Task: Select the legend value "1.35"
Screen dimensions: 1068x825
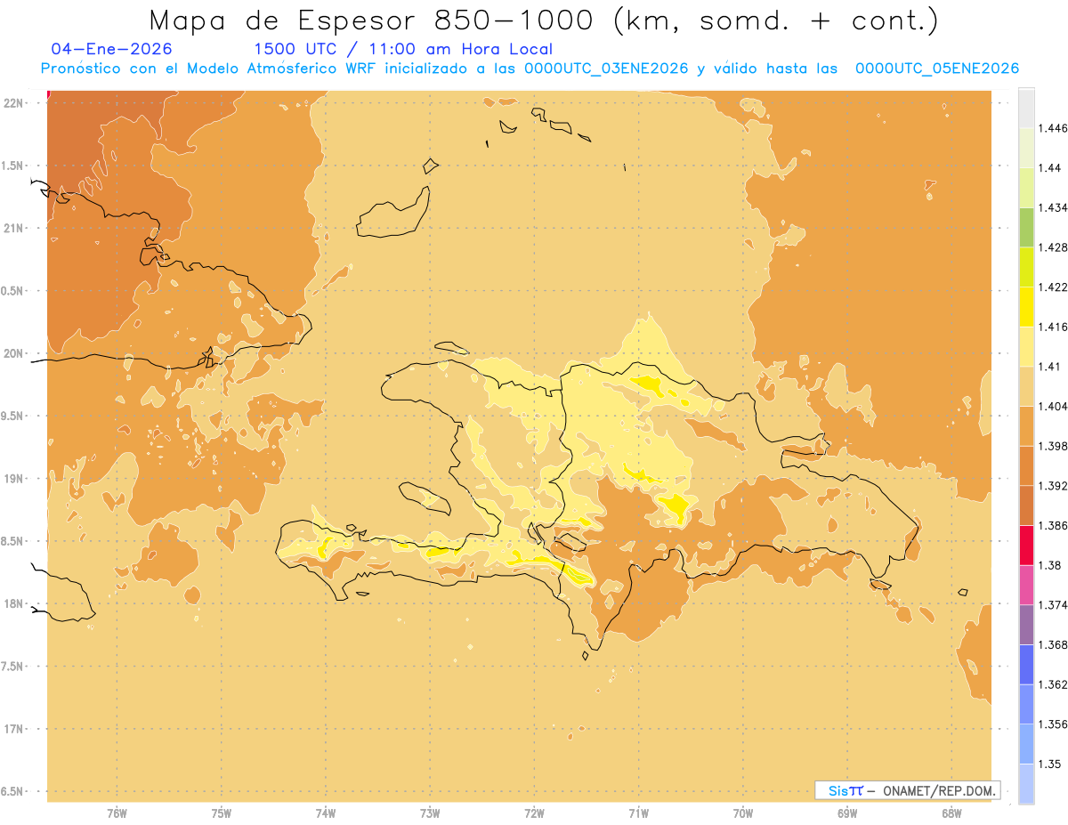Action: click(1051, 764)
